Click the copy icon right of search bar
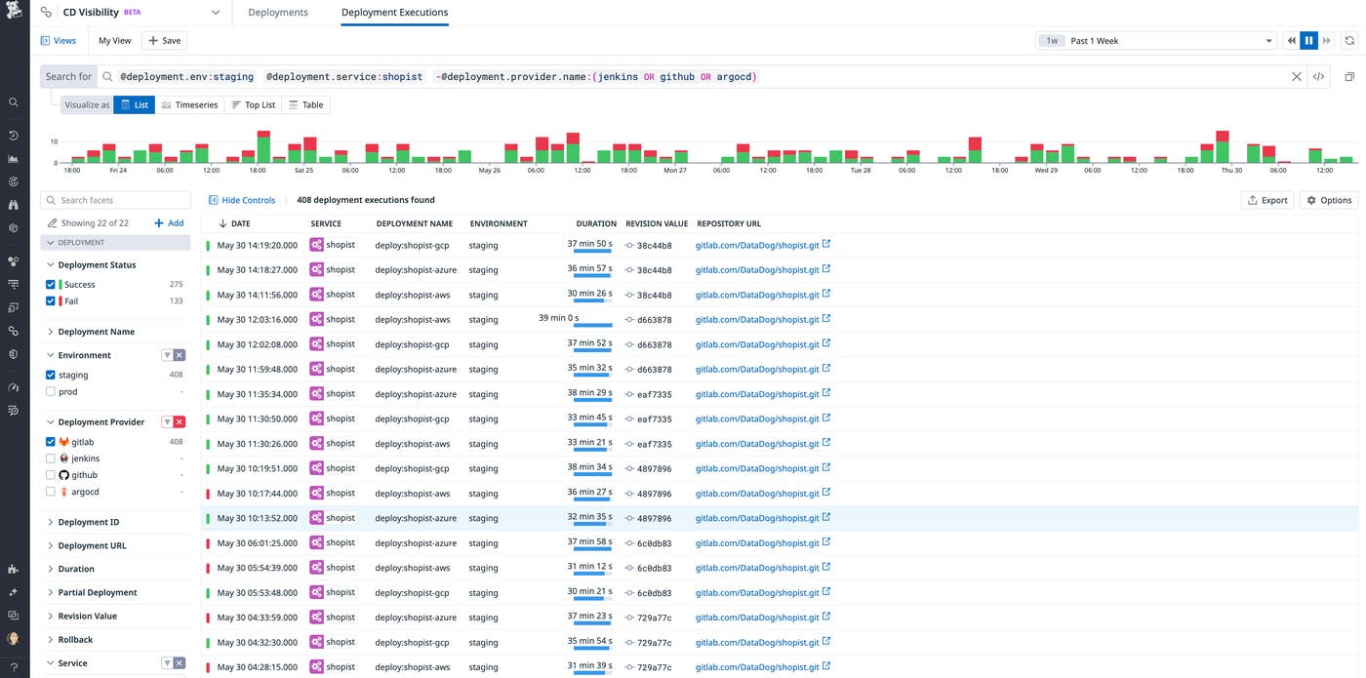Viewport: 1366px width, 678px height. pyautogui.click(x=1349, y=76)
